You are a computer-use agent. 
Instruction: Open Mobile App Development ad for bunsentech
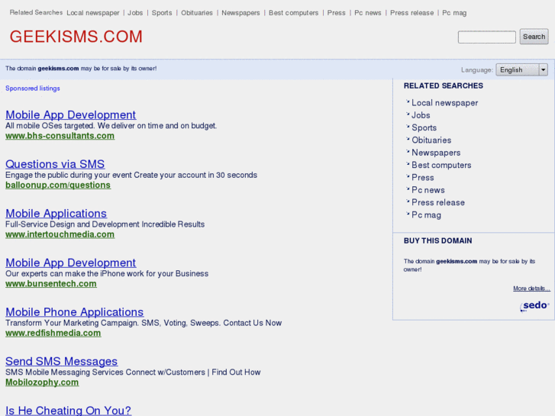point(70,263)
